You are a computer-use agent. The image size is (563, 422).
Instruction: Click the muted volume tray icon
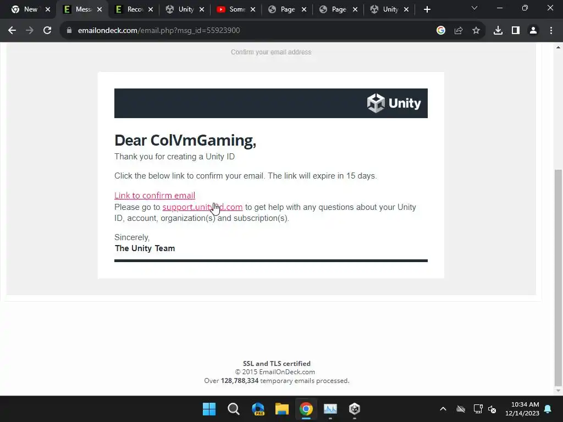tap(492, 409)
